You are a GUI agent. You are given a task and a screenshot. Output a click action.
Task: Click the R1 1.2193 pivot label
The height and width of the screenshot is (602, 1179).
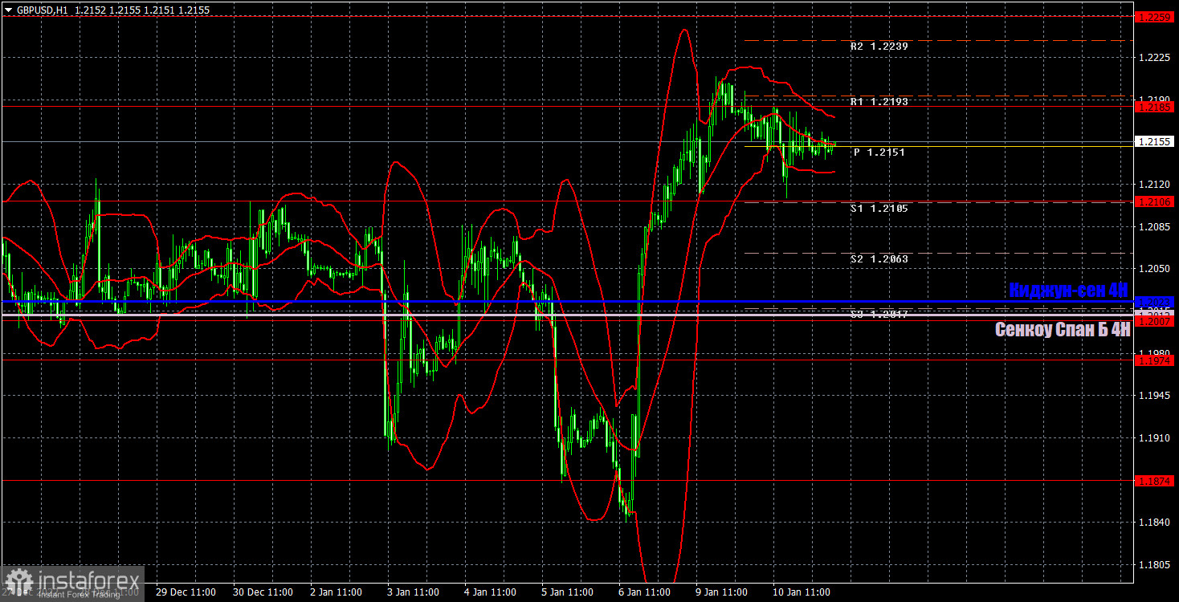[879, 102]
